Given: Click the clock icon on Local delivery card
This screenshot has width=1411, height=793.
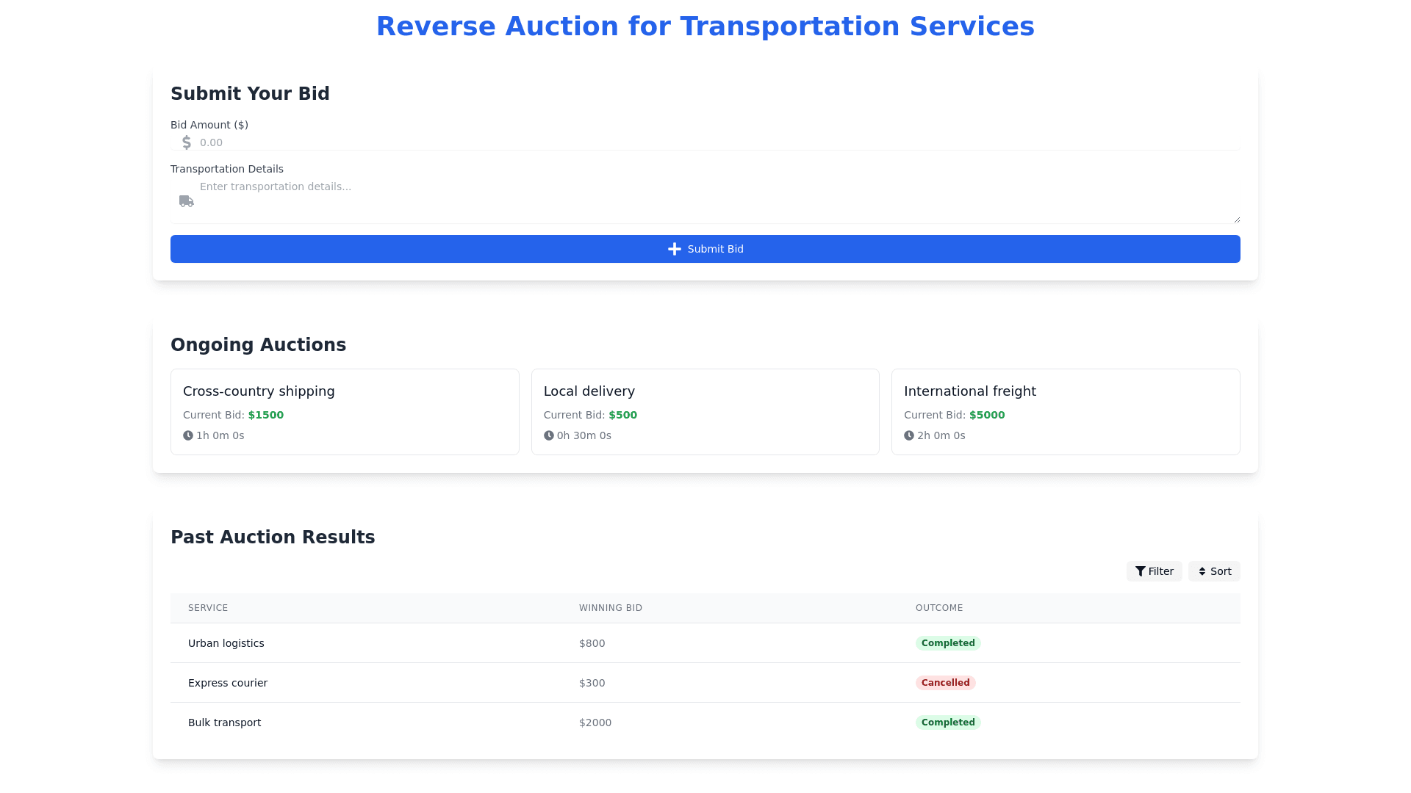Looking at the screenshot, I should coord(549,435).
